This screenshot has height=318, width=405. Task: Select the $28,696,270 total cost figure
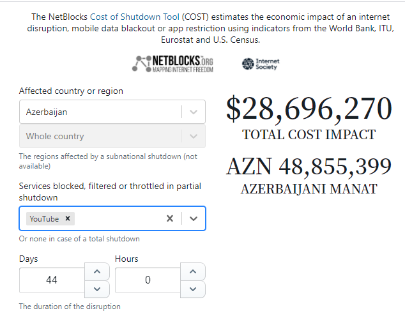[309, 108]
